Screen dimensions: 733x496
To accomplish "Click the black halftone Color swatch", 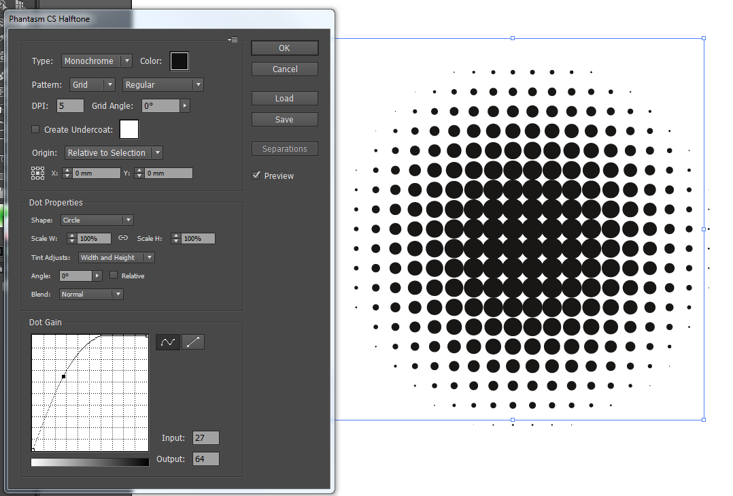I will (180, 61).
